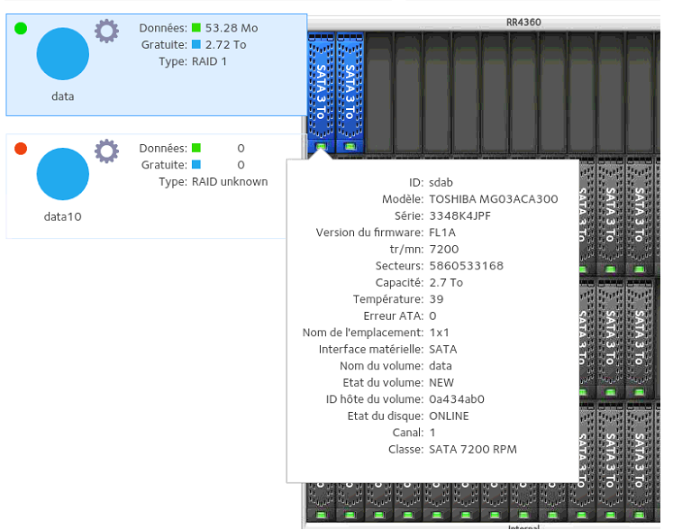Screen dimensions: 673x530
Task: Click green Données swatch in data volume
Action: pos(196,27)
